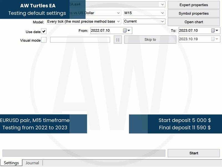Click the visual mode speed slider
The width and height of the screenshot is (222, 167).
pyautogui.click(x=80, y=40)
